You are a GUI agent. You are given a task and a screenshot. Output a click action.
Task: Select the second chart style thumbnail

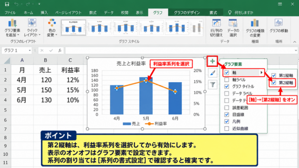tap(100, 28)
